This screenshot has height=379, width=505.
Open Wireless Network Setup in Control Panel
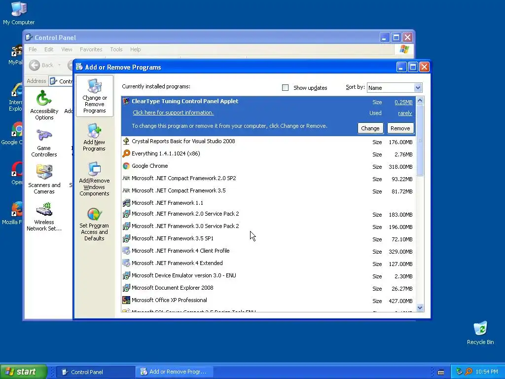pos(44,217)
